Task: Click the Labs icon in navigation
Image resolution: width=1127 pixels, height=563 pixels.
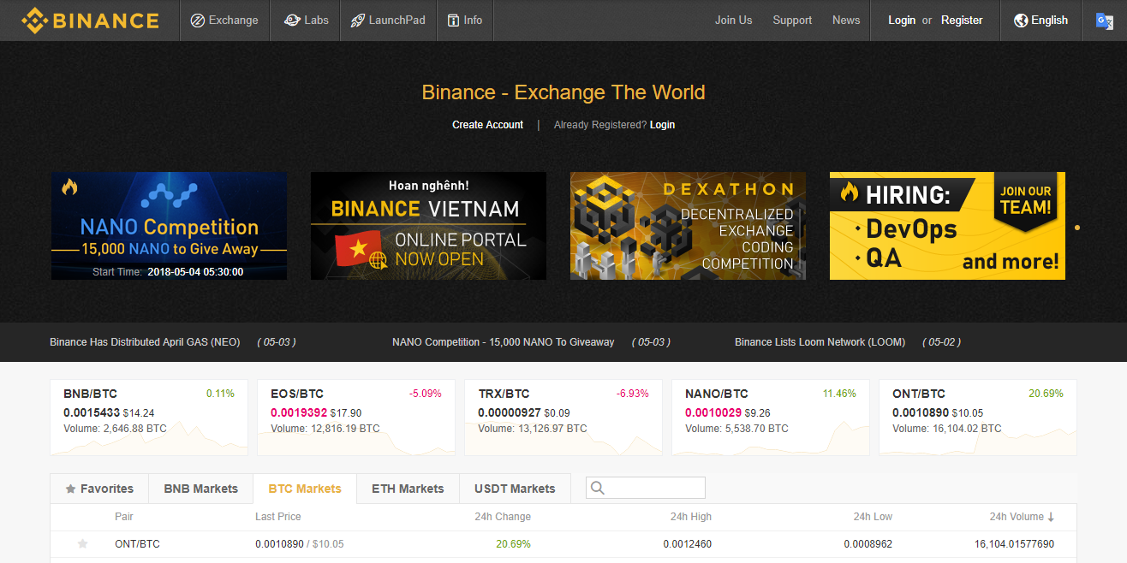Action: 292,21
